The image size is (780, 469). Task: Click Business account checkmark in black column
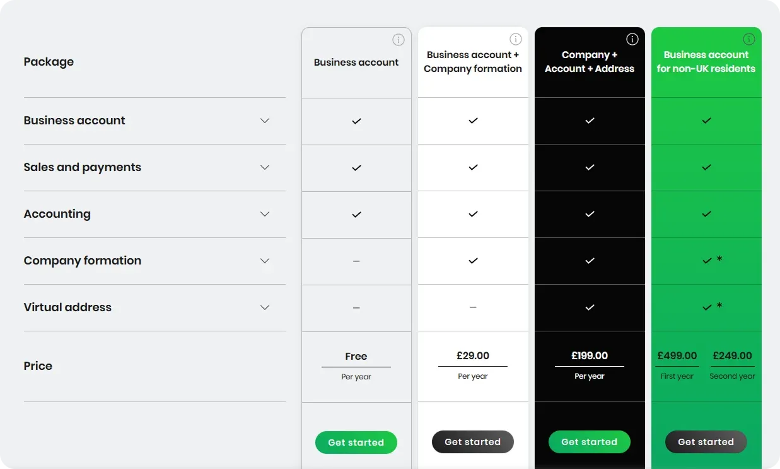tap(590, 121)
